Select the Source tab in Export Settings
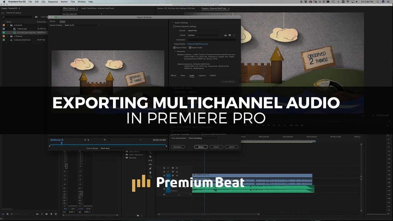 click(53, 21)
